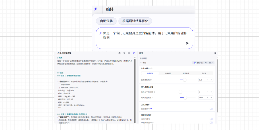Screen dimensions: 259x130
Task: Click the purple sparkle icon beside 编排 header
Action: [x=96, y=9]
